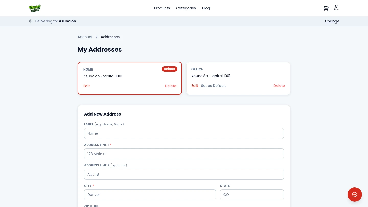
Task: Open the chat support bubble
Action: click(354, 194)
